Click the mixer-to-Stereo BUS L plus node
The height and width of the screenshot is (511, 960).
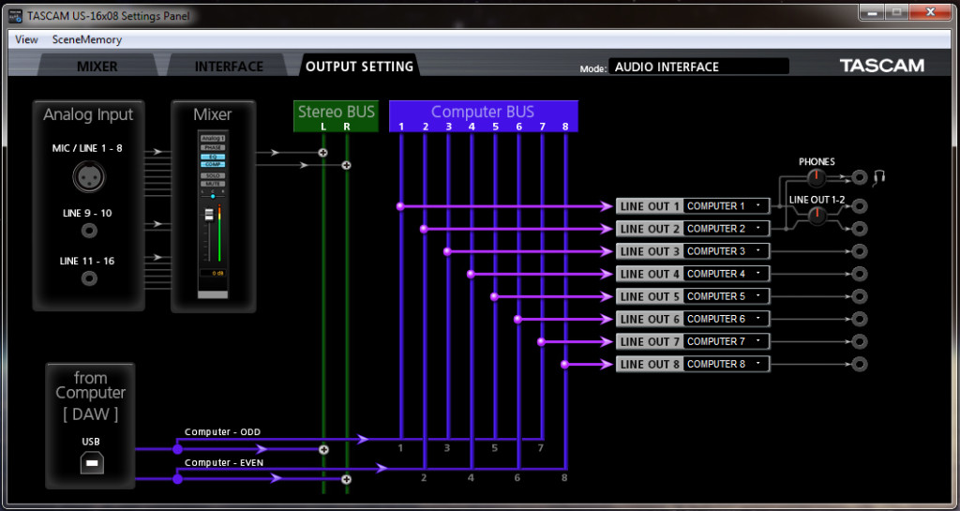pos(323,153)
